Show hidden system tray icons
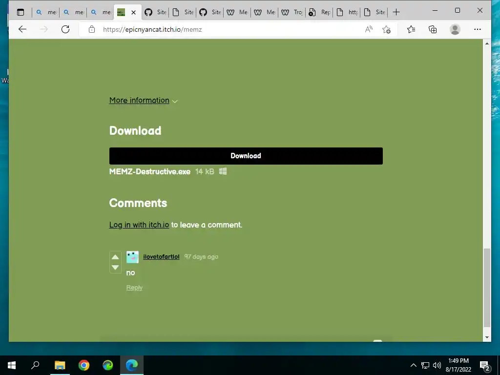The image size is (500, 375). [x=413, y=365]
